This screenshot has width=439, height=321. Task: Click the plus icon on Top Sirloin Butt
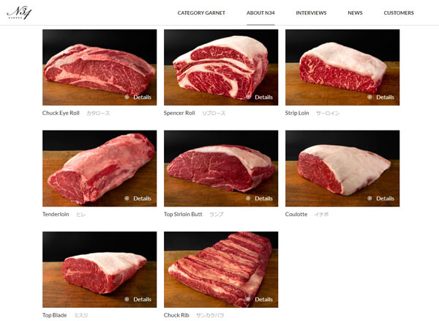pyautogui.click(x=248, y=198)
